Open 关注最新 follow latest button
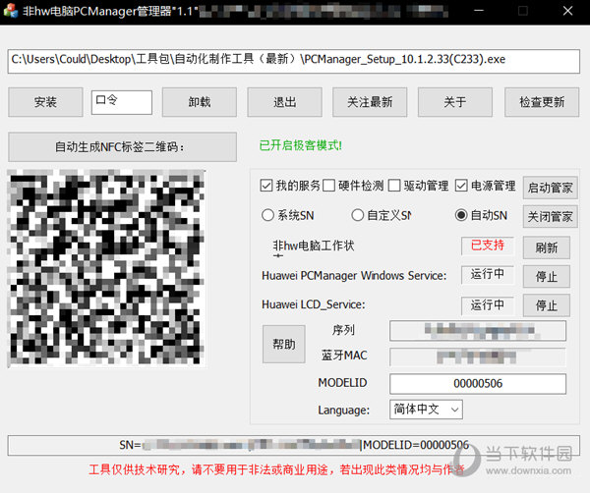The height and width of the screenshot is (493, 590). (370, 102)
